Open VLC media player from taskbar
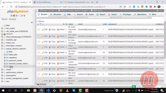 (67, 90)
